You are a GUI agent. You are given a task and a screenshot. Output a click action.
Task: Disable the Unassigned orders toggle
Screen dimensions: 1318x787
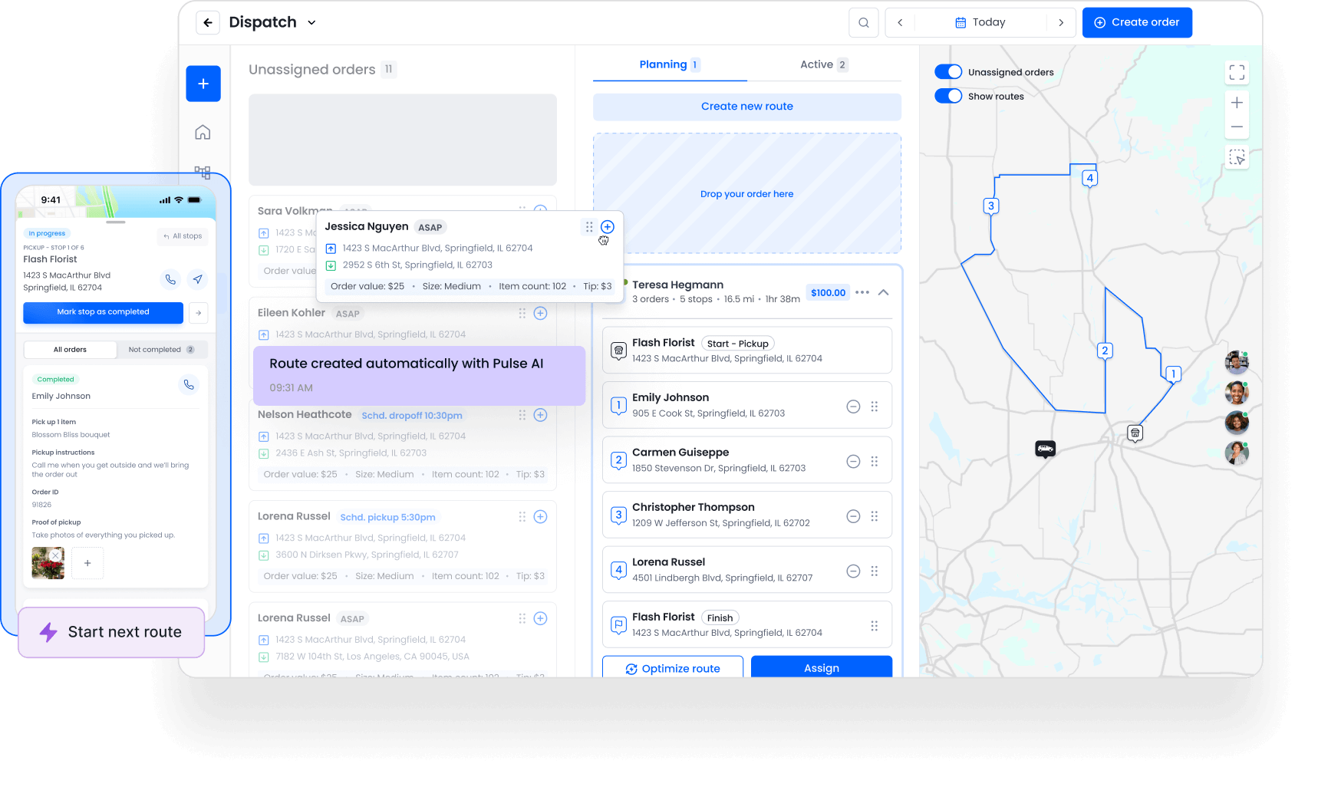948,71
